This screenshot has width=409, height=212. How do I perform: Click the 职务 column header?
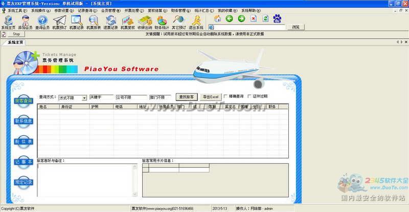point(272,107)
